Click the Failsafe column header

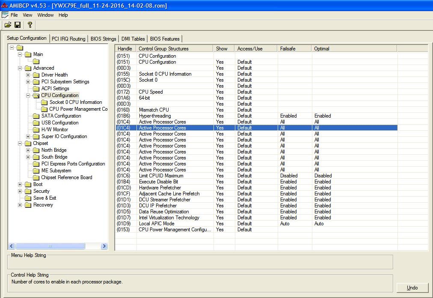click(294, 49)
